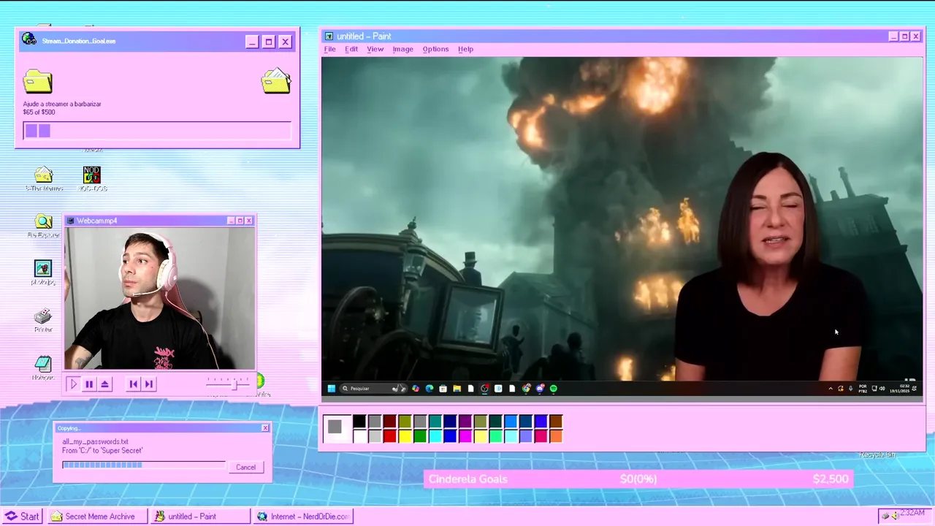Switch to the untitled – Paint taskbar item
935x526 pixels.
pos(199,516)
